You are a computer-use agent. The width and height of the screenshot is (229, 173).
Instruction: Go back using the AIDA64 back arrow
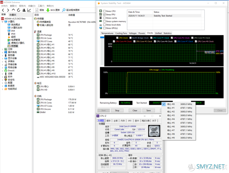[3, 10]
